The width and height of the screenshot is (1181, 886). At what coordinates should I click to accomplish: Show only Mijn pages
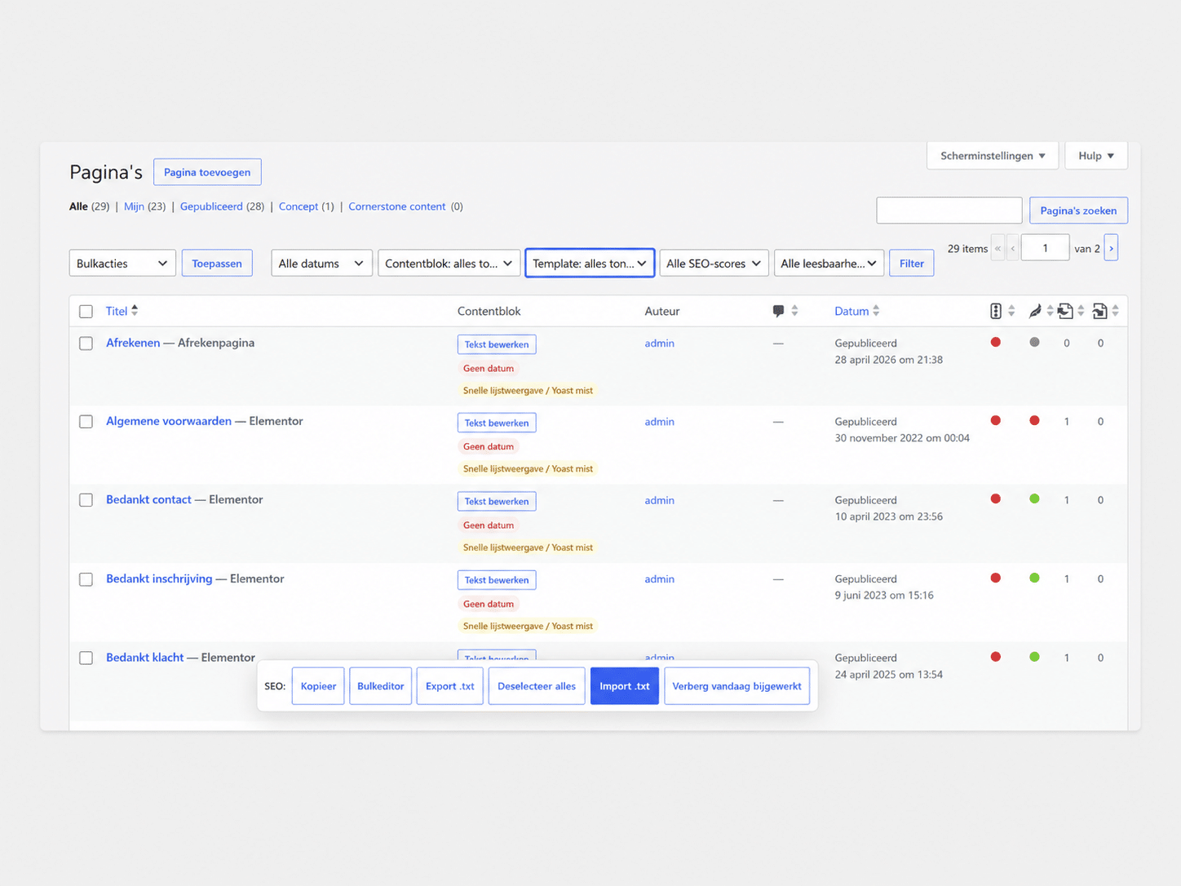click(134, 206)
